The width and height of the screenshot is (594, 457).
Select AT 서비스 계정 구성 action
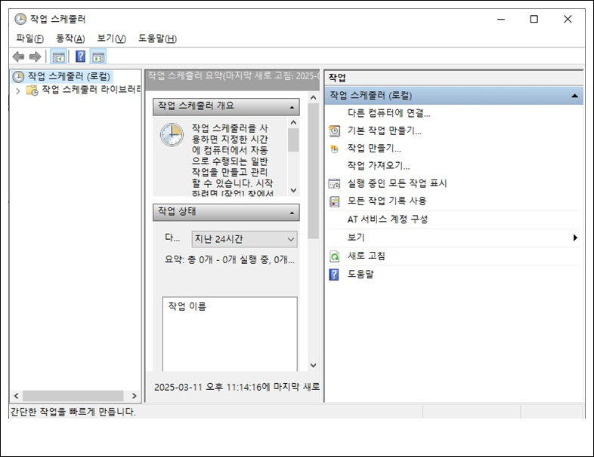point(388,219)
